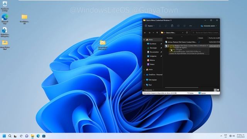Click the horizontal scrollbar in file list
This screenshot has height=139, width=247.
181,87
